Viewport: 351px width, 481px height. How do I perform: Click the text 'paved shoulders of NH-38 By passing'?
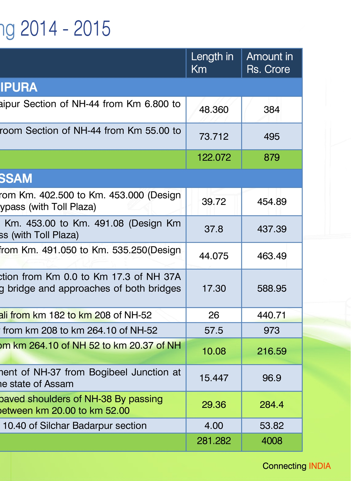pos(81,399)
